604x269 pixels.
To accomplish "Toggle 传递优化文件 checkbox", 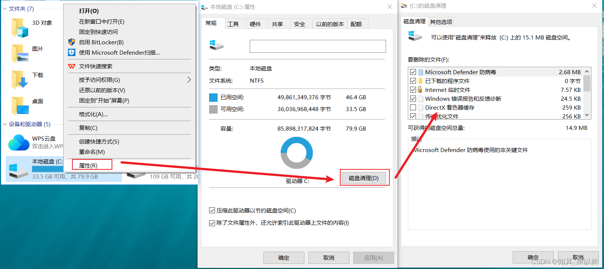I will pyautogui.click(x=413, y=116).
